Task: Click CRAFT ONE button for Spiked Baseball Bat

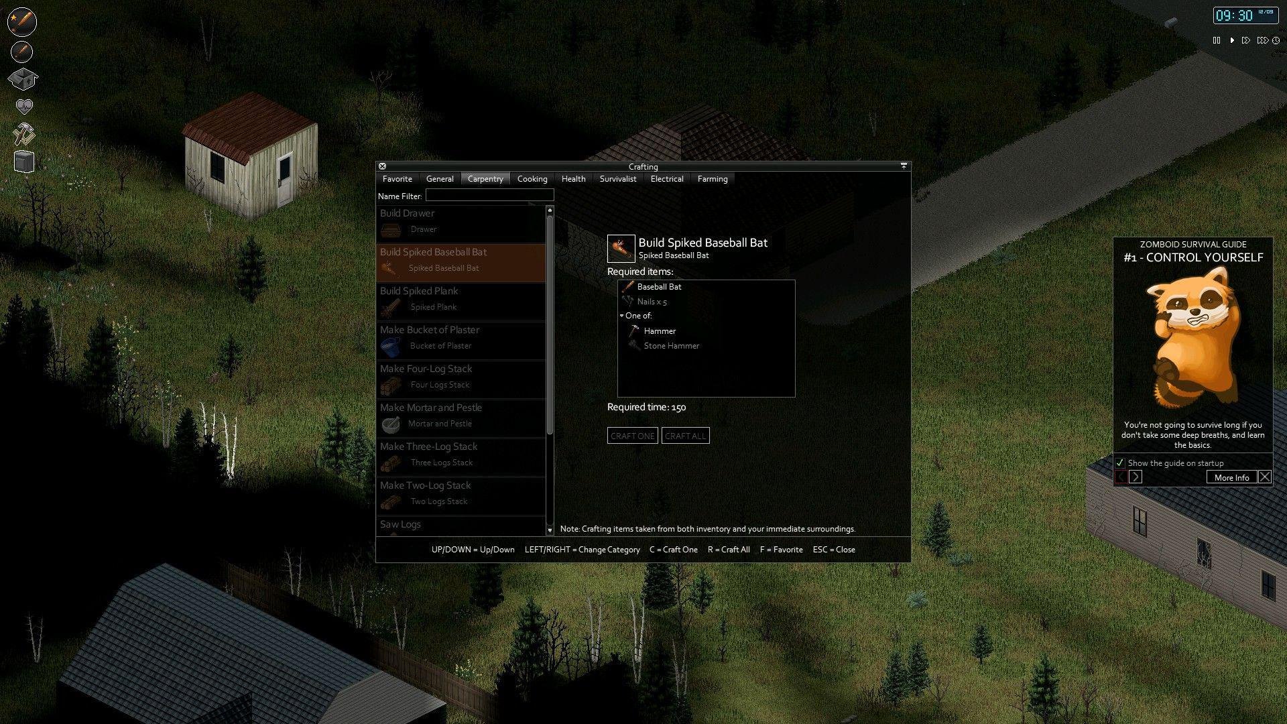Action: tap(632, 435)
